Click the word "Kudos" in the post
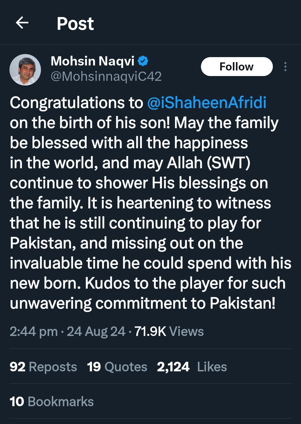Image resolution: width=301 pixels, height=424 pixels. pyautogui.click(x=107, y=283)
